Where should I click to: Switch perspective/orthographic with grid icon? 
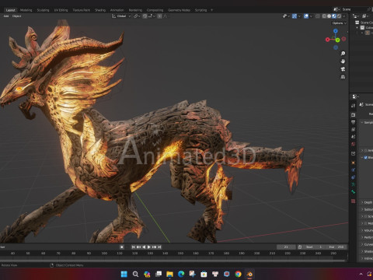tap(343, 77)
